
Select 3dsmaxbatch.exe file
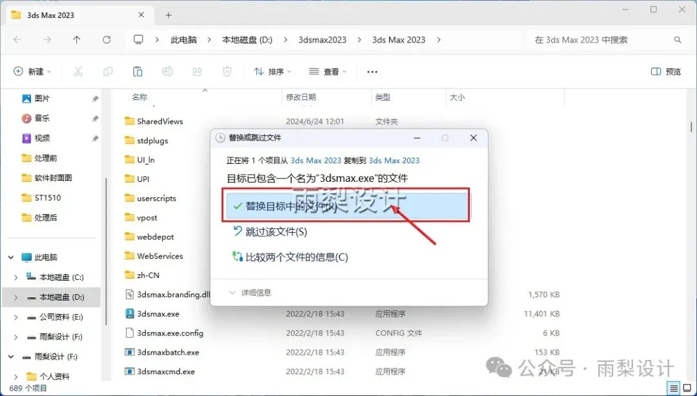pos(168,352)
